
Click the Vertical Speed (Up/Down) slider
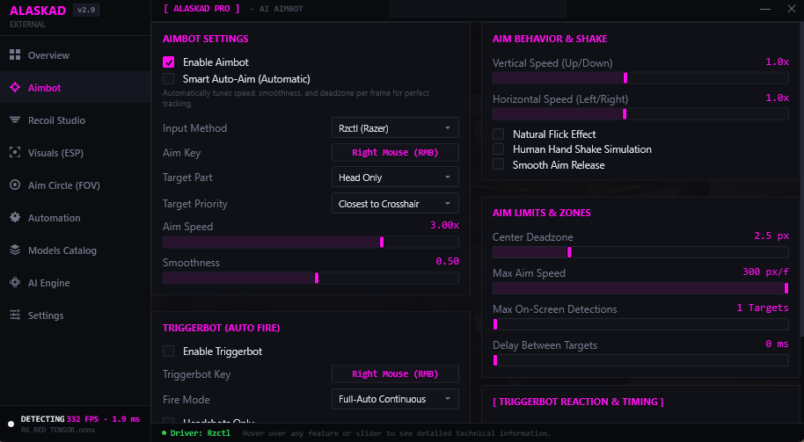(x=640, y=78)
